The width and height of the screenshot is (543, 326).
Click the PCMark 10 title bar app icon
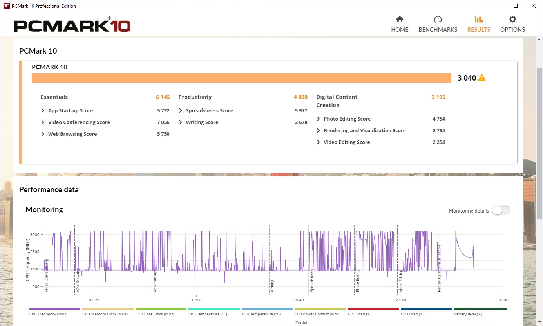[6, 6]
